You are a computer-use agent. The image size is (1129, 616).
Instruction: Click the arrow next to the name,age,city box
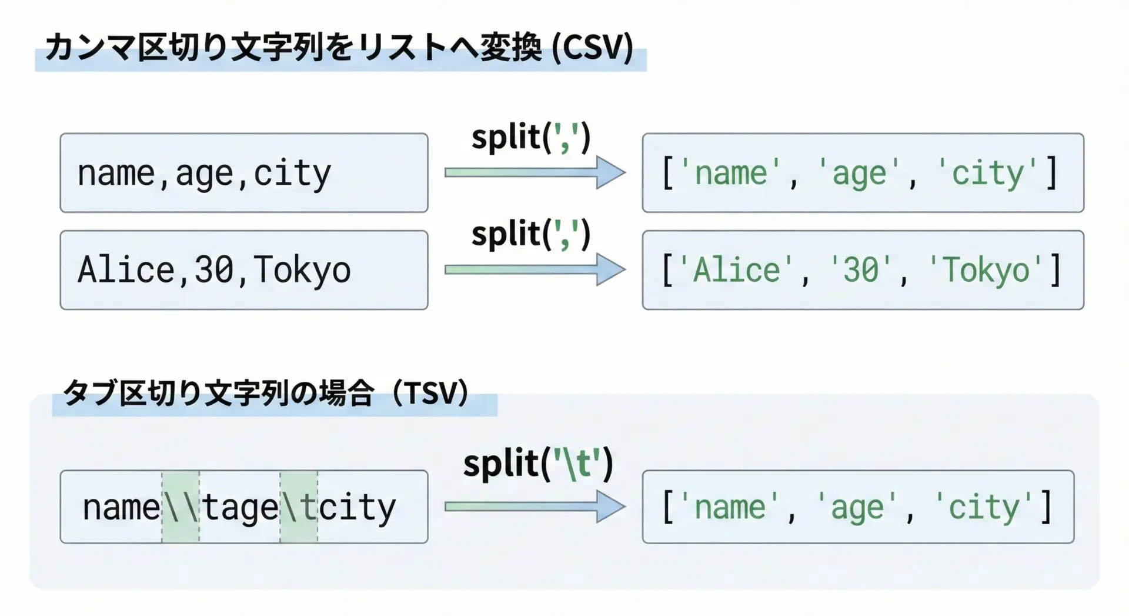[x=534, y=172]
